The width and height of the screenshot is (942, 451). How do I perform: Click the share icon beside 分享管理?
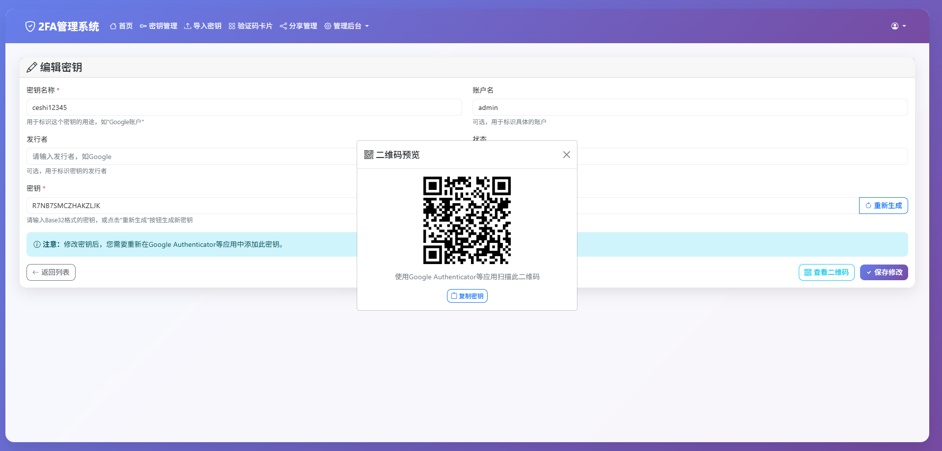pos(283,26)
